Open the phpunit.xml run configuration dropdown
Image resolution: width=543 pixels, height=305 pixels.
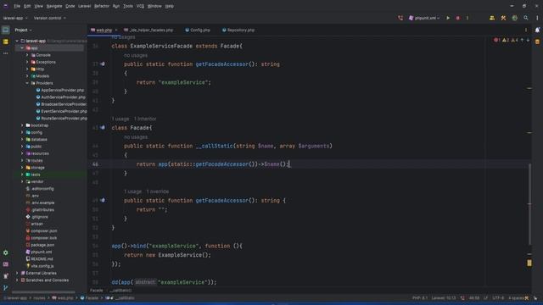tap(424, 18)
